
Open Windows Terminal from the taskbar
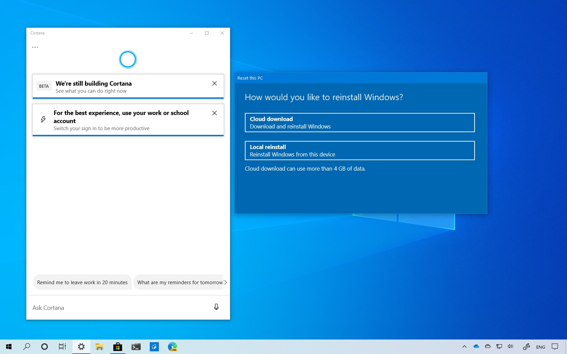click(x=136, y=347)
